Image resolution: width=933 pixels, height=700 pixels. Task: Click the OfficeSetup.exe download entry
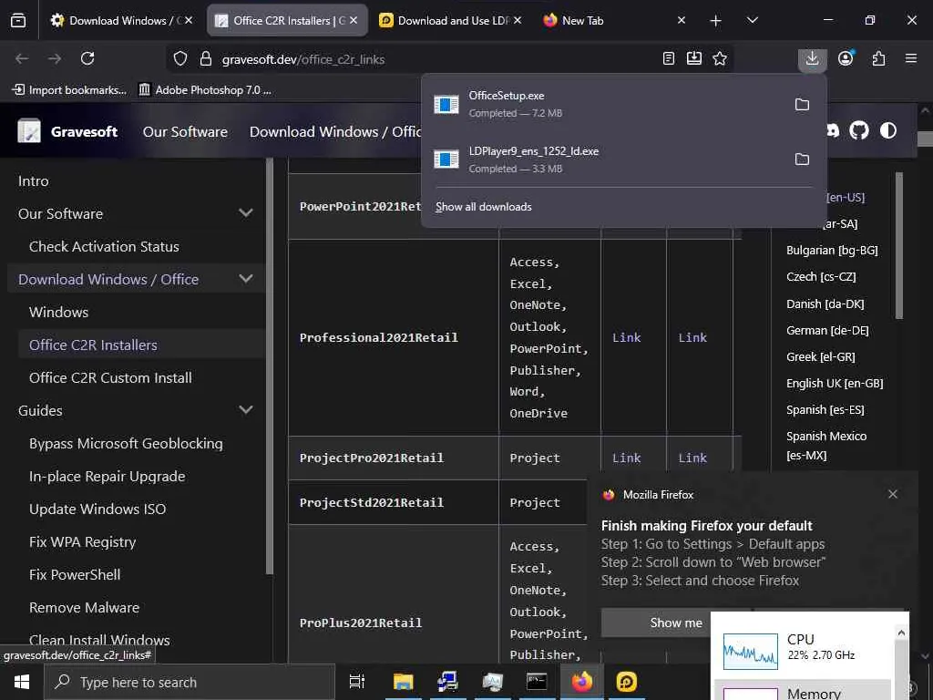607,104
